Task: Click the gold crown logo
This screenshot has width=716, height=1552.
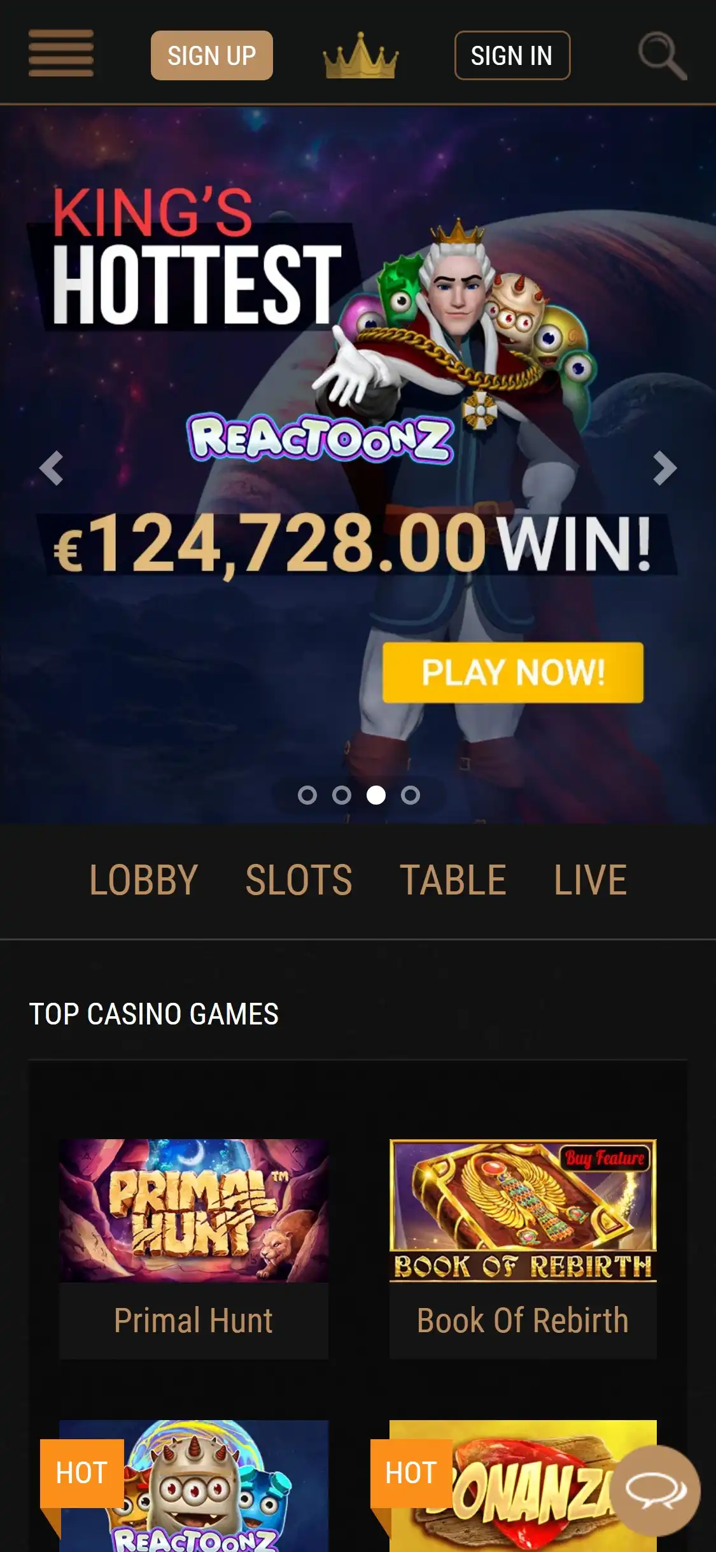Action: click(x=361, y=55)
